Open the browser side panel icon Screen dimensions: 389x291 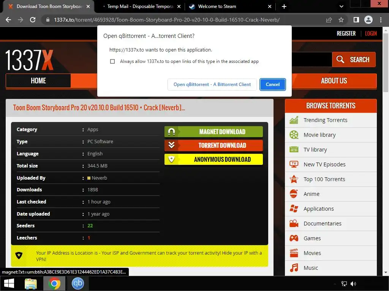(356, 20)
